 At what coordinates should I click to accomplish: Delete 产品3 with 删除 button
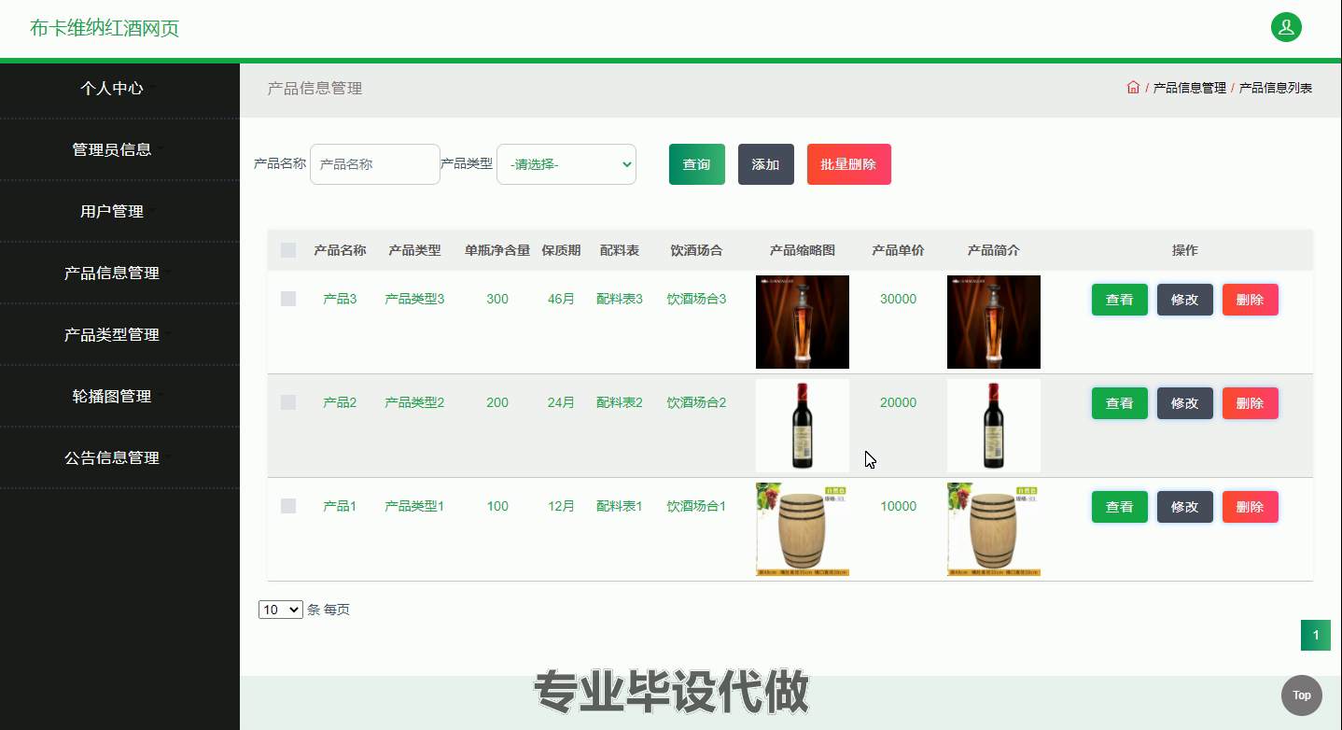[1251, 300]
